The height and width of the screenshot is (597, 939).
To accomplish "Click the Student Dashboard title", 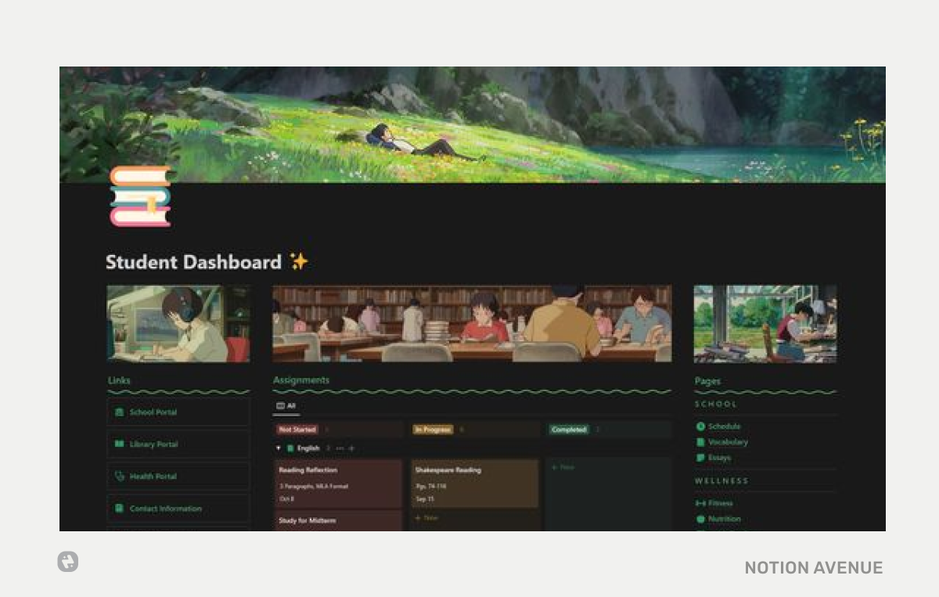I will 193,262.
